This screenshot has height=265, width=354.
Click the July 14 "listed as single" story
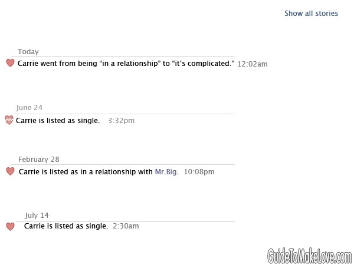[66, 226]
